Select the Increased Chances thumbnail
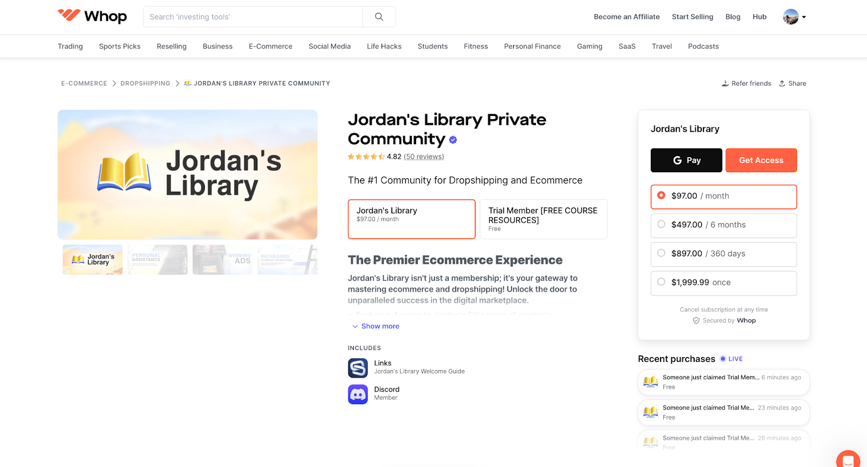 tap(288, 260)
